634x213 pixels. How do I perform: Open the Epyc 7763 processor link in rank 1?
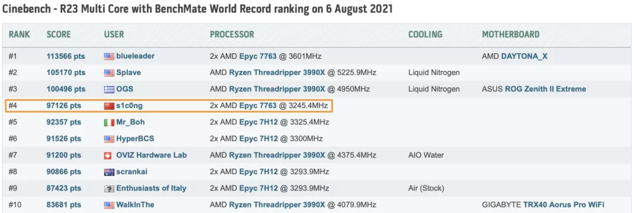point(258,56)
